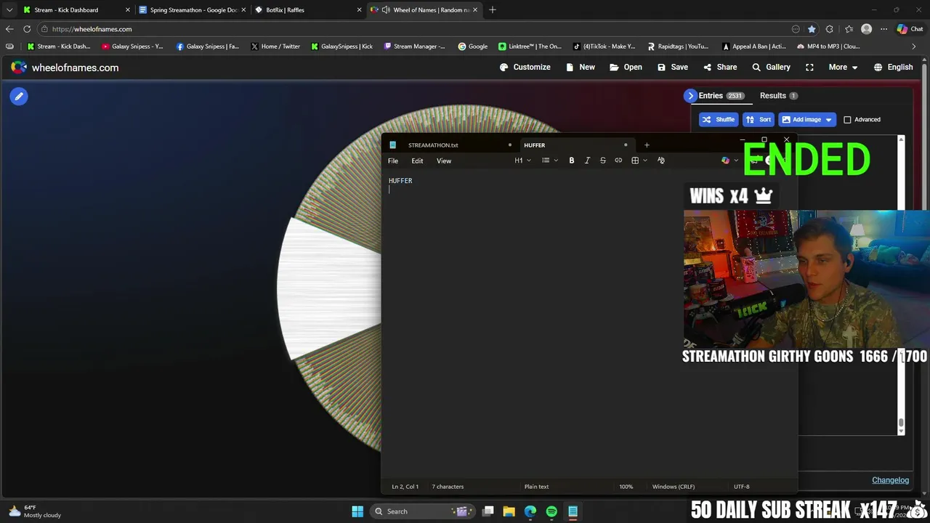
Task: Add a new Notepad tab
Action: click(647, 145)
